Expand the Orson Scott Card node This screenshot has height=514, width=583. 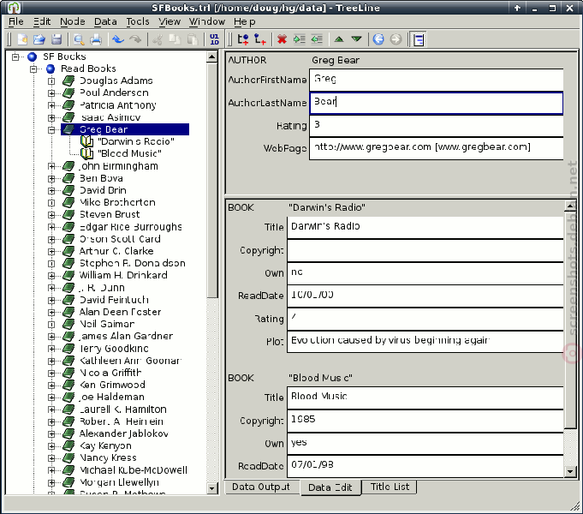pos(51,239)
